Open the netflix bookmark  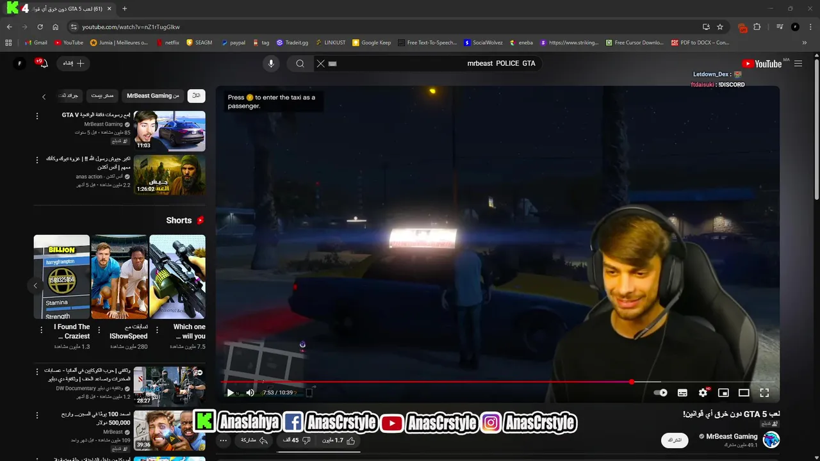(168, 43)
